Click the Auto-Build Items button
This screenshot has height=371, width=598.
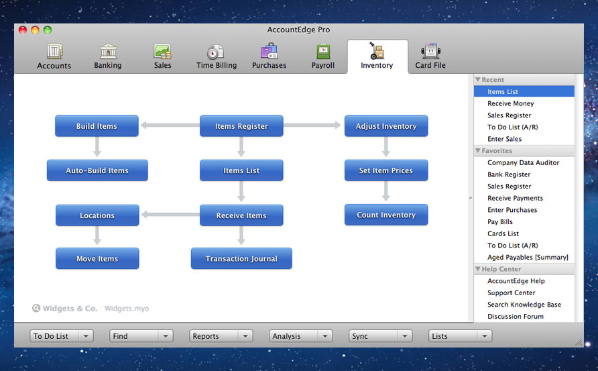point(97,170)
